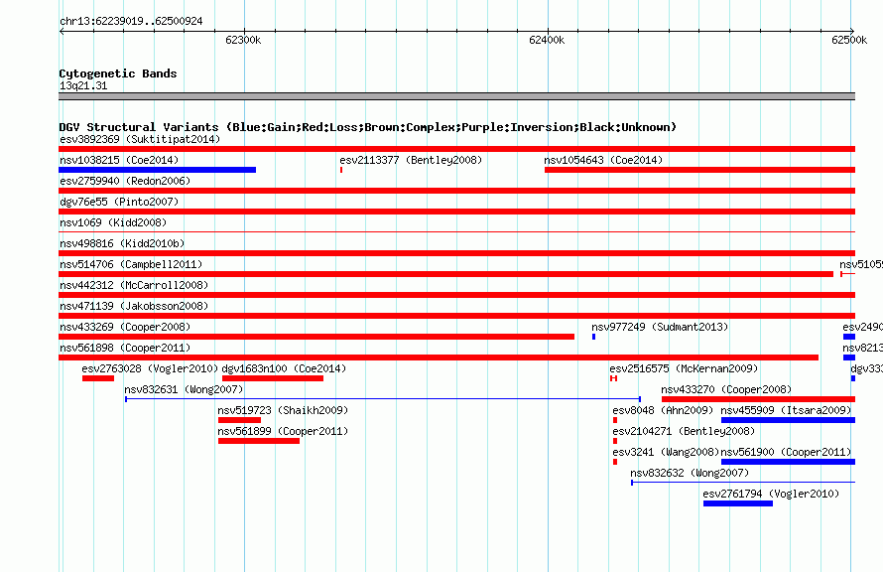Click the 62400k ruler tick label
This screenshot has height=572, width=883.
pyautogui.click(x=547, y=40)
